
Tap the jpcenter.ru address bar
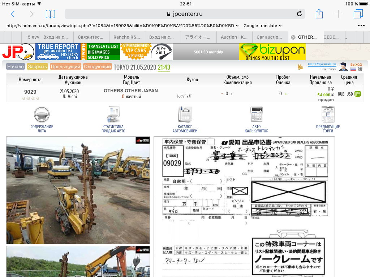point(185,14)
